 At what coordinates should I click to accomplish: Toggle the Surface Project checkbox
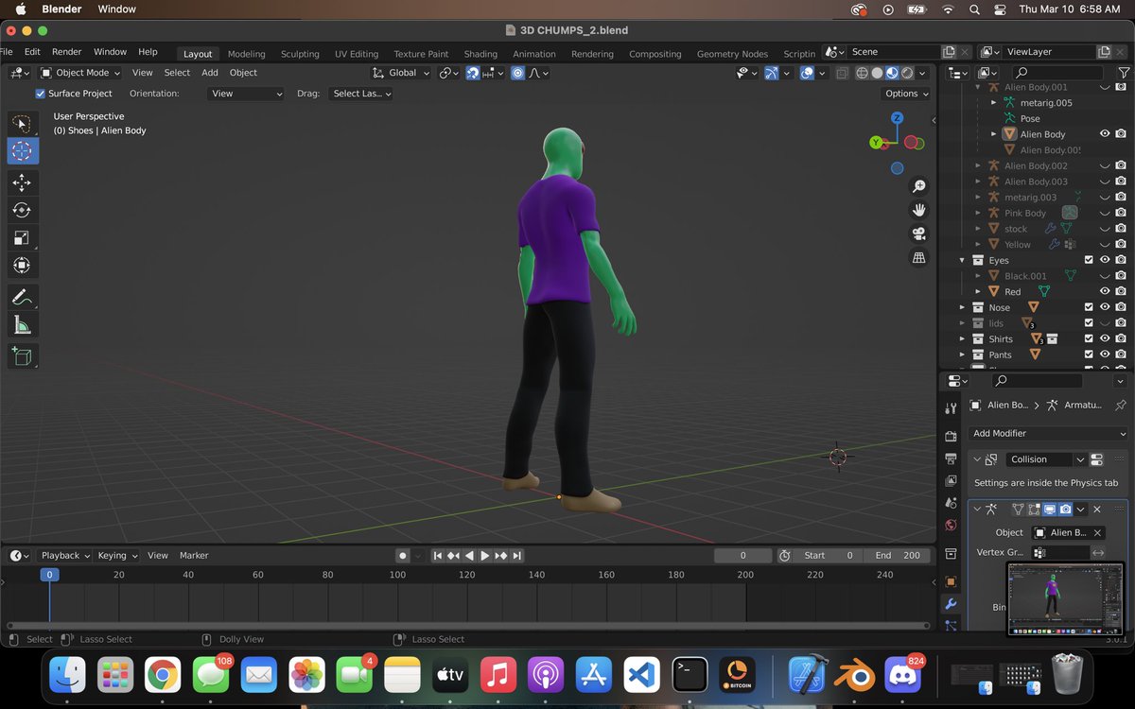(x=41, y=94)
